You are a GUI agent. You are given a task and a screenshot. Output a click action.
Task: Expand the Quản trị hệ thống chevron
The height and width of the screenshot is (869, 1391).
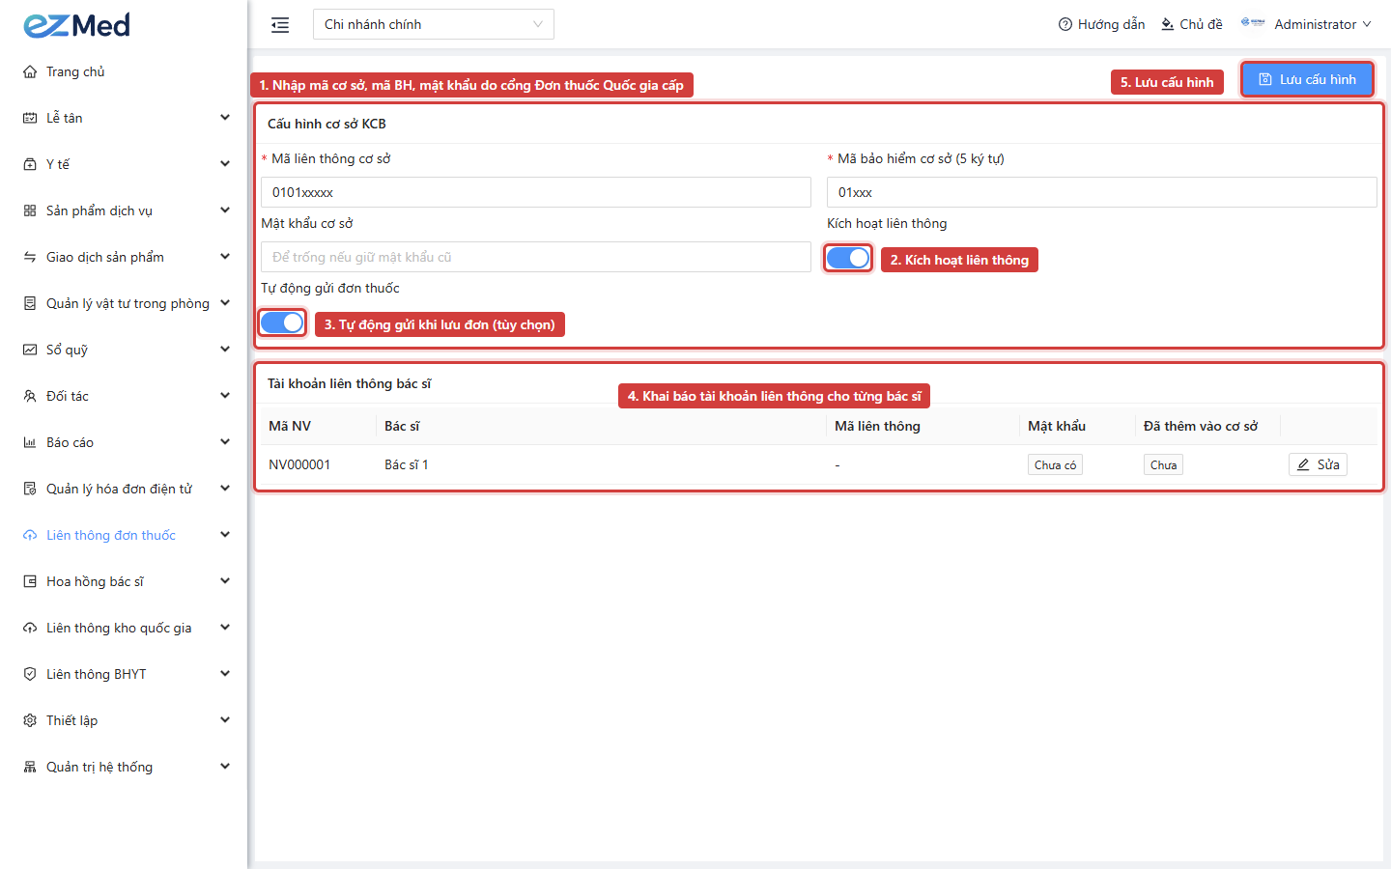pos(225,767)
